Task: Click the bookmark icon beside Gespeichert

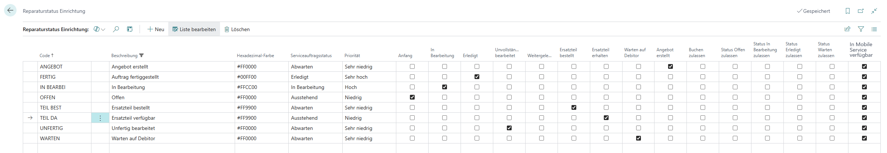Action: click(848, 11)
